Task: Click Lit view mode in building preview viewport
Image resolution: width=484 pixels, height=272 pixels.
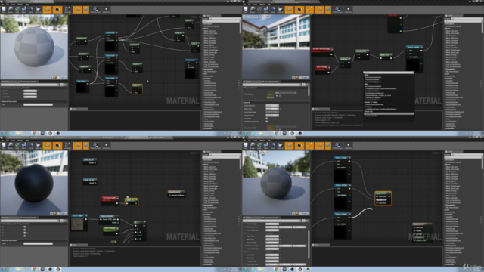Action: coord(262,17)
